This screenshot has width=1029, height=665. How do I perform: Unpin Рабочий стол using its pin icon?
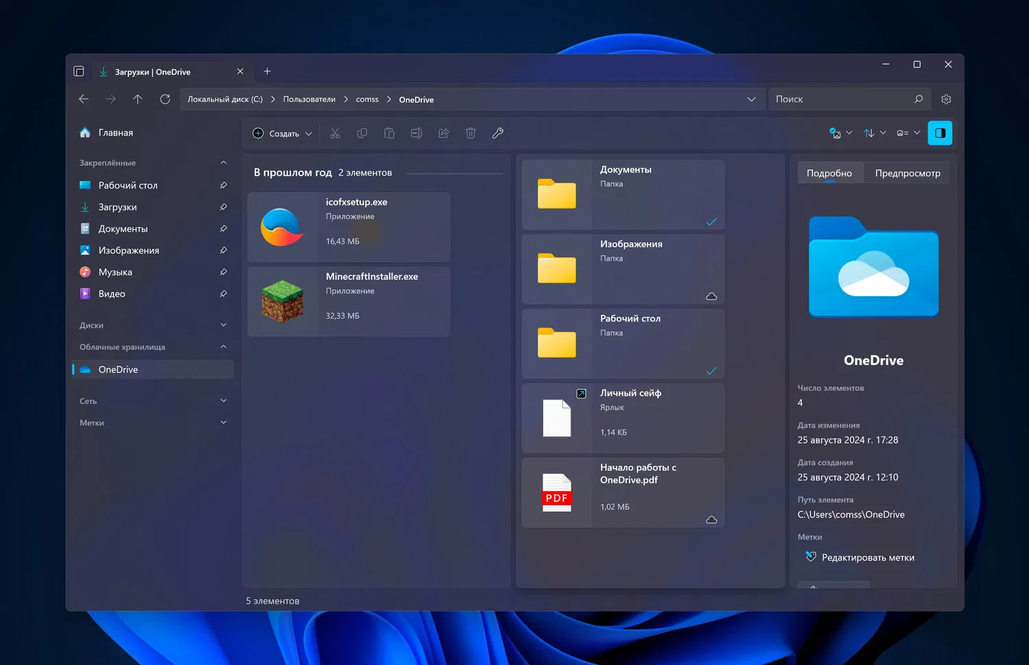click(223, 185)
